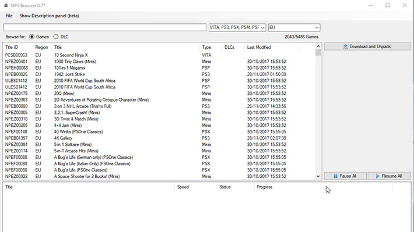Click the 28/11/2017 02:07:39 date cell

[266, 138]
